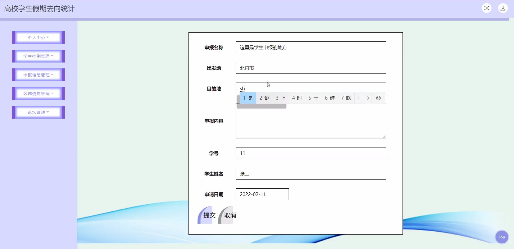The width and height of the screenshot is (514, 249).
Task: Click the 申报名称 label
Action: coord(214,48)
